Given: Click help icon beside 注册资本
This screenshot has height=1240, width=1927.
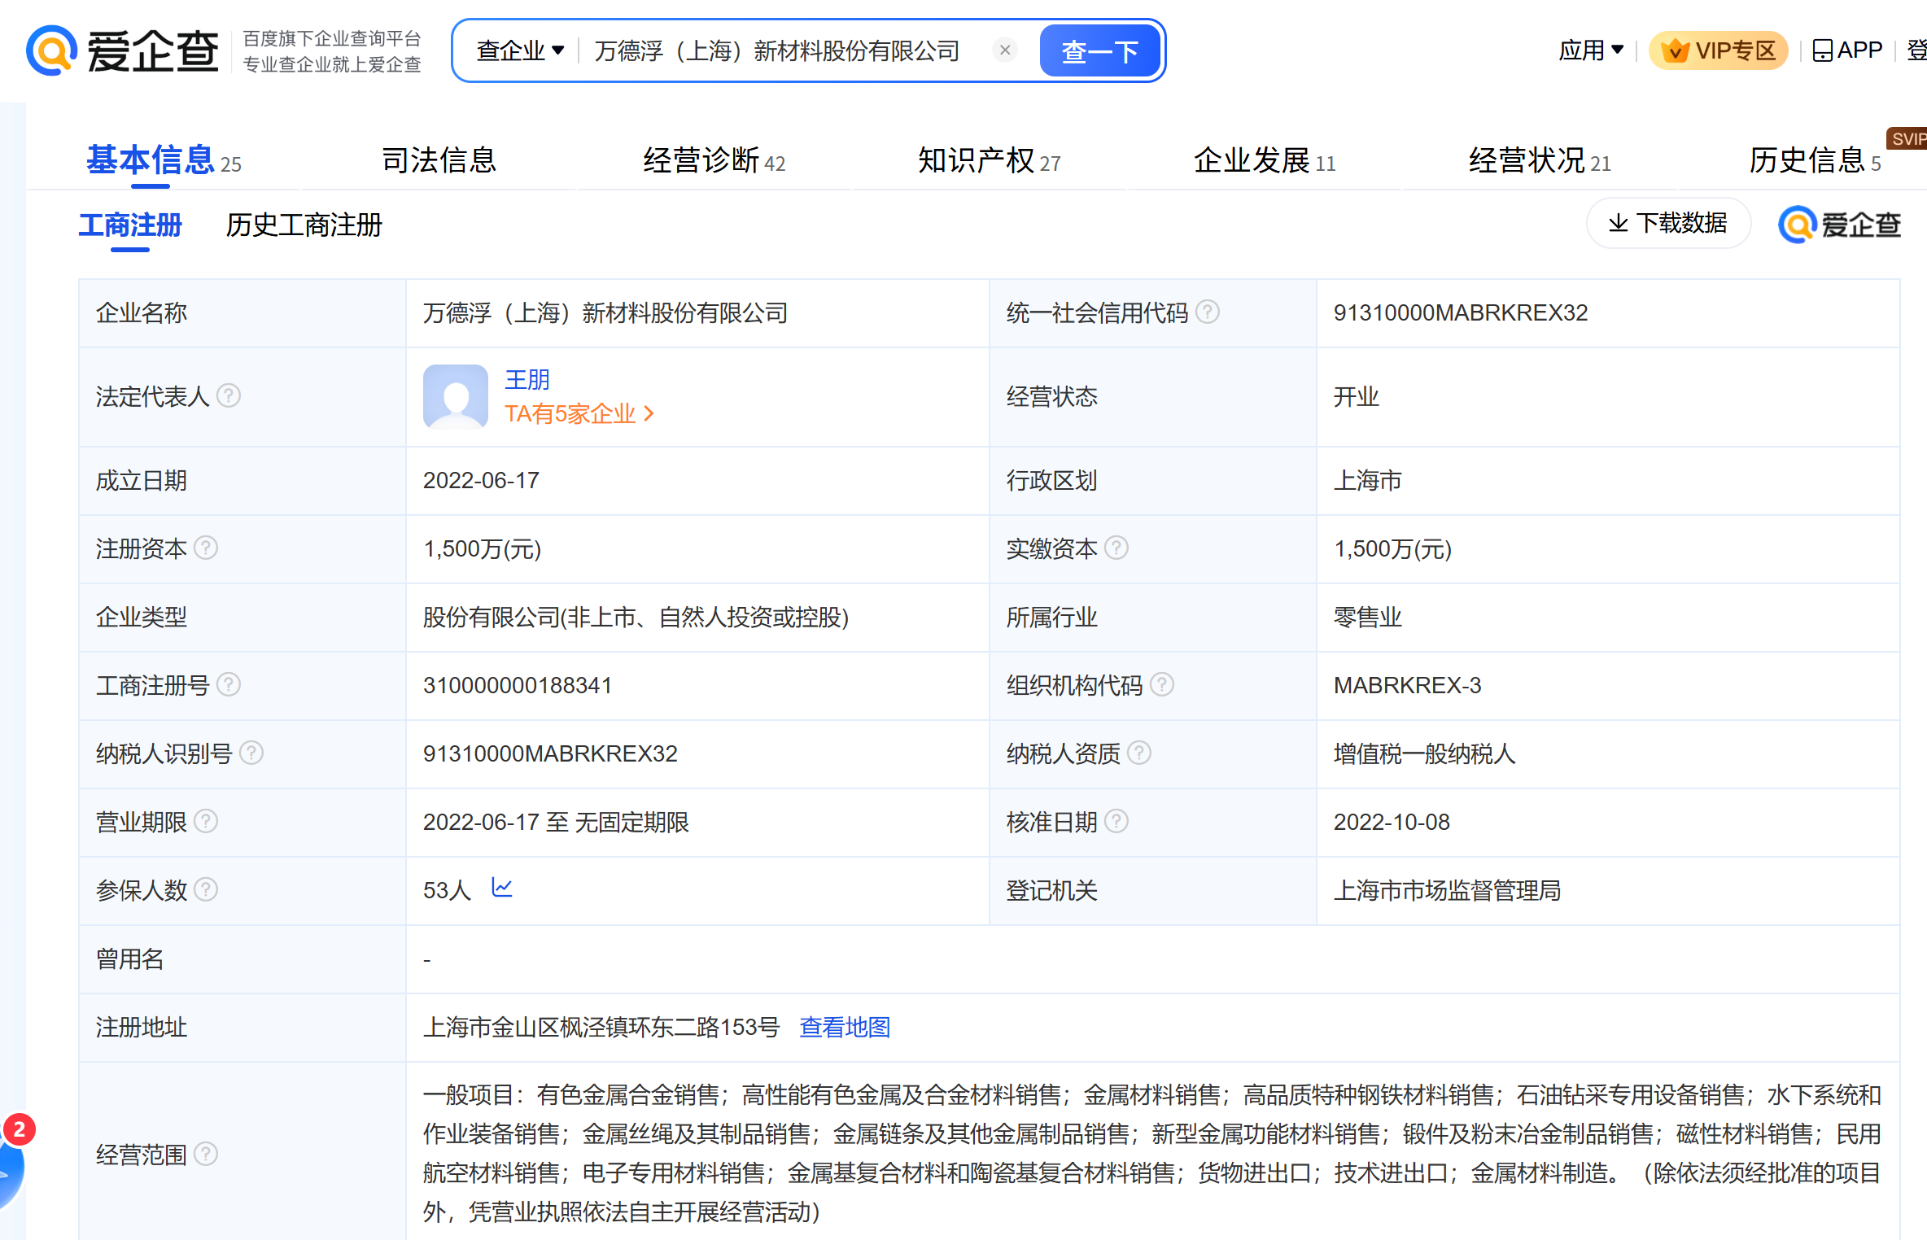Looking at the screenshot, I should tap(207, 548).
